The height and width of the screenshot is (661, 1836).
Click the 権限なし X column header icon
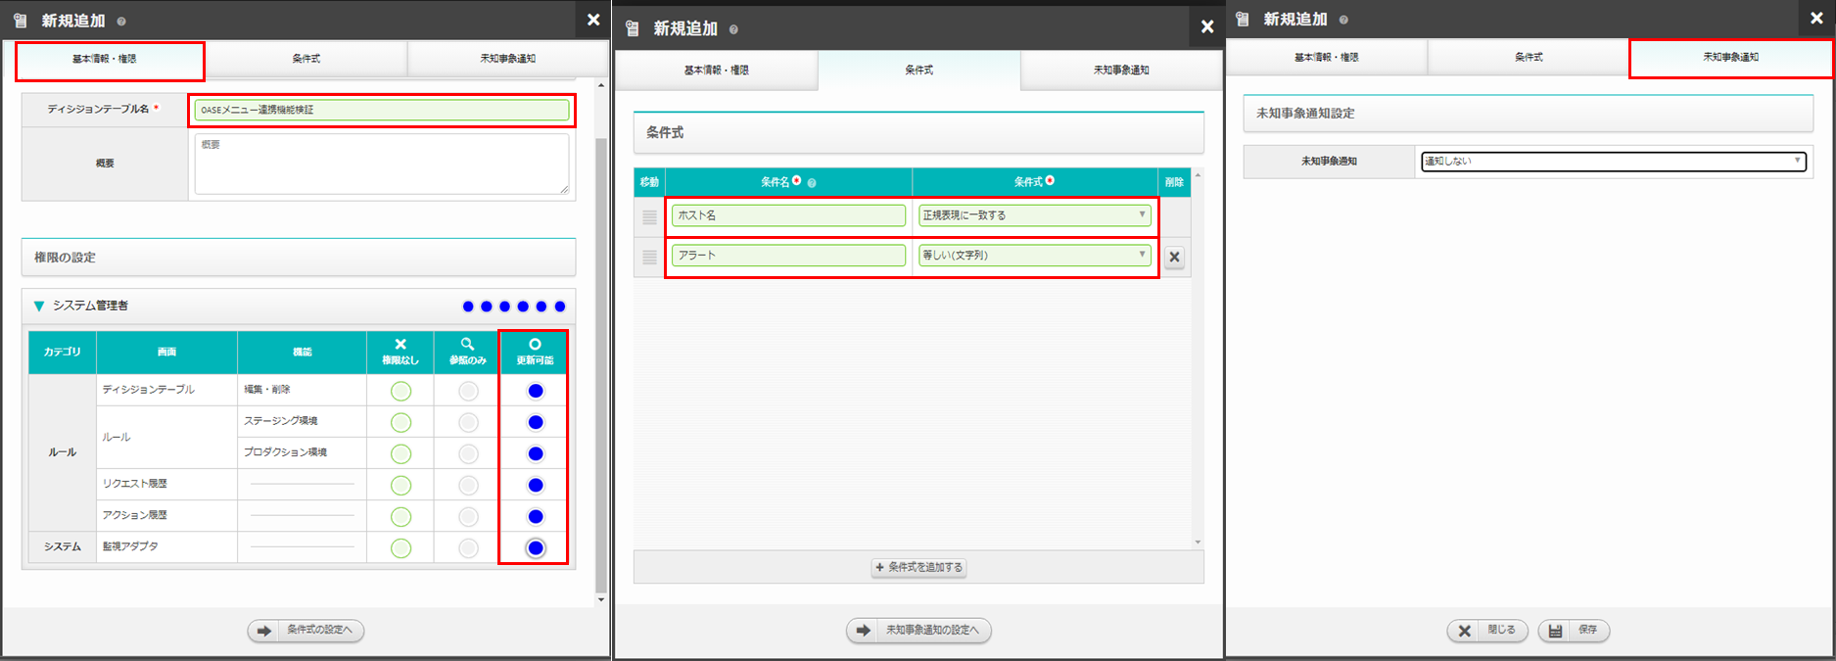pos(400,344)
